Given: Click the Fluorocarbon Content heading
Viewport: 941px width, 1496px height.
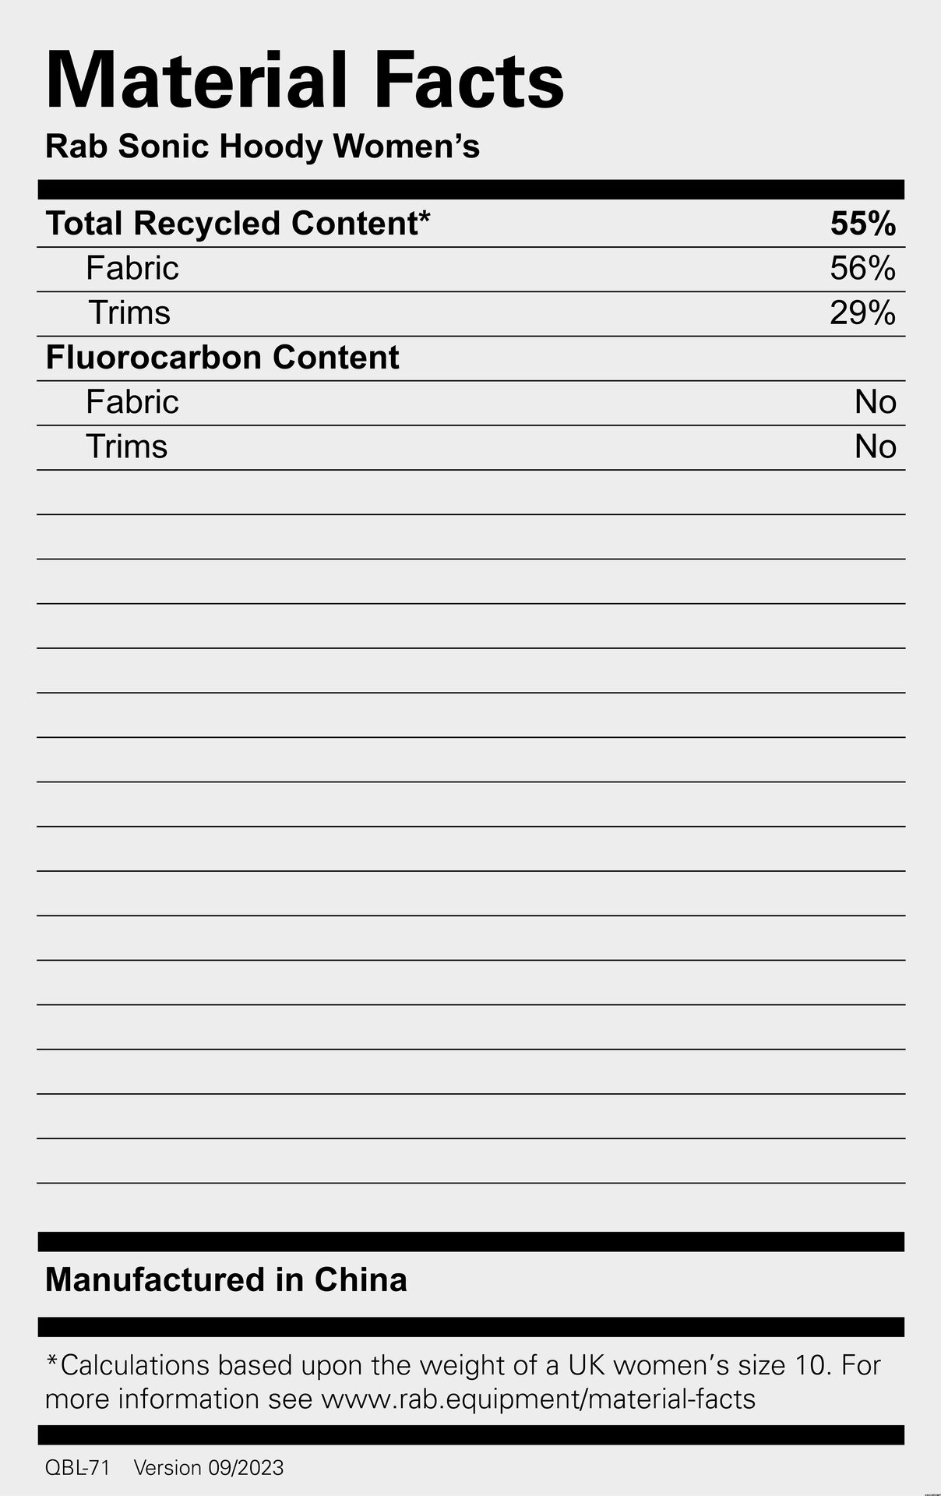Looking at the screenshot, I should click(x=222, y=358).
